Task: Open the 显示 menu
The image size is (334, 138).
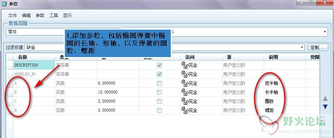Action: point(67,16)
